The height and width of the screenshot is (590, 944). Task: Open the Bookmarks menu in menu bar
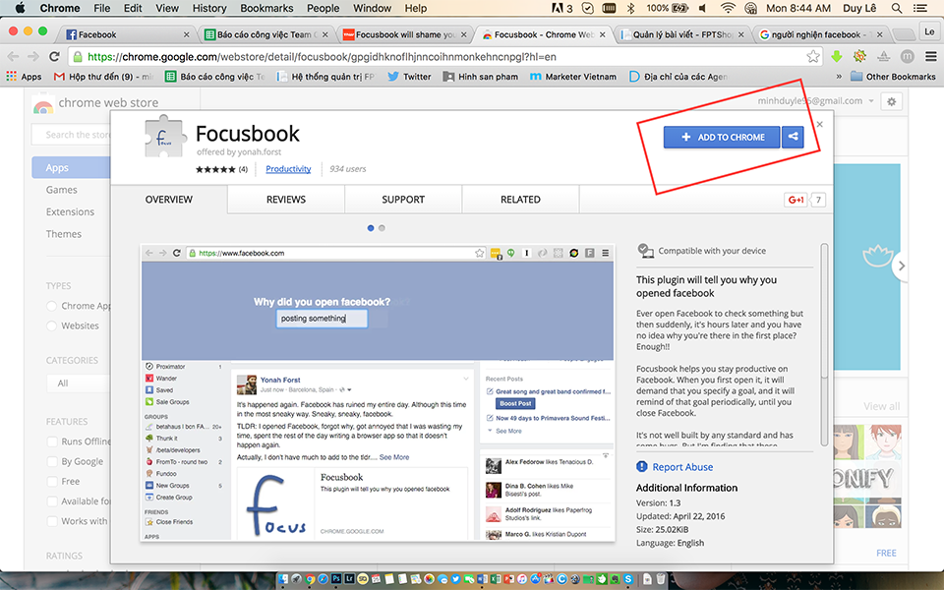[x=266, y=8]
